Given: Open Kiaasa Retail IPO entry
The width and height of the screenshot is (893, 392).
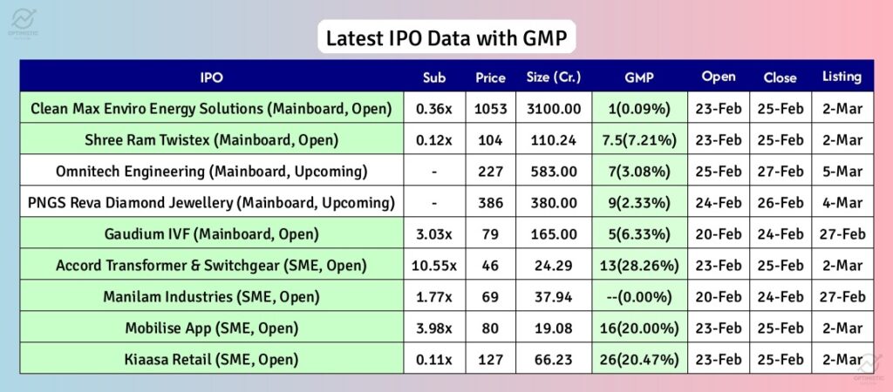Looking at the screenshot, I should coord(210,359).
